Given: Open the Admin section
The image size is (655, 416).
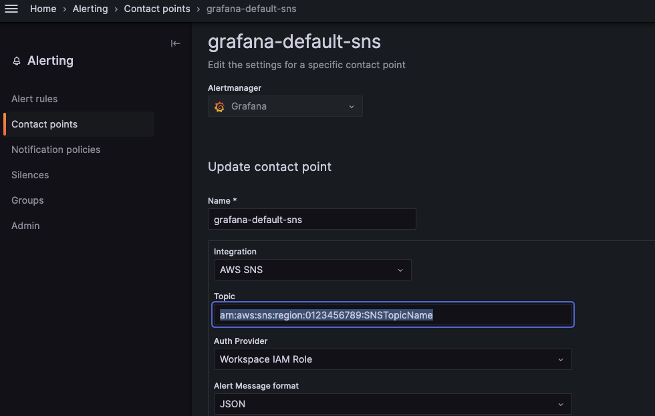Looking at the screenshot, I should point(25,225).
